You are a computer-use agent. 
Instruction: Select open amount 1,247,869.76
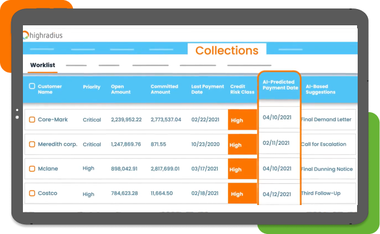[x=126, y=144]
